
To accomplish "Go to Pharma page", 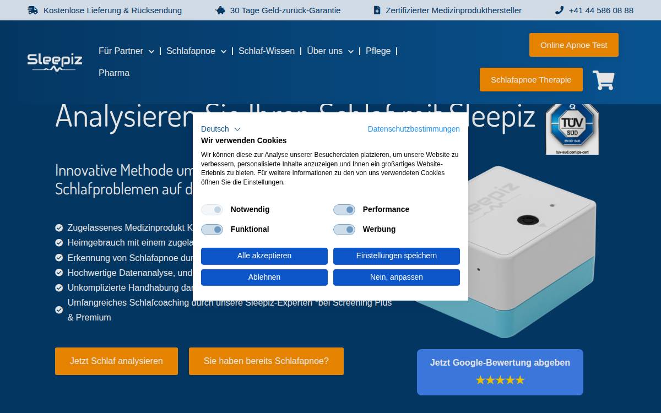I will click(114, 73).
